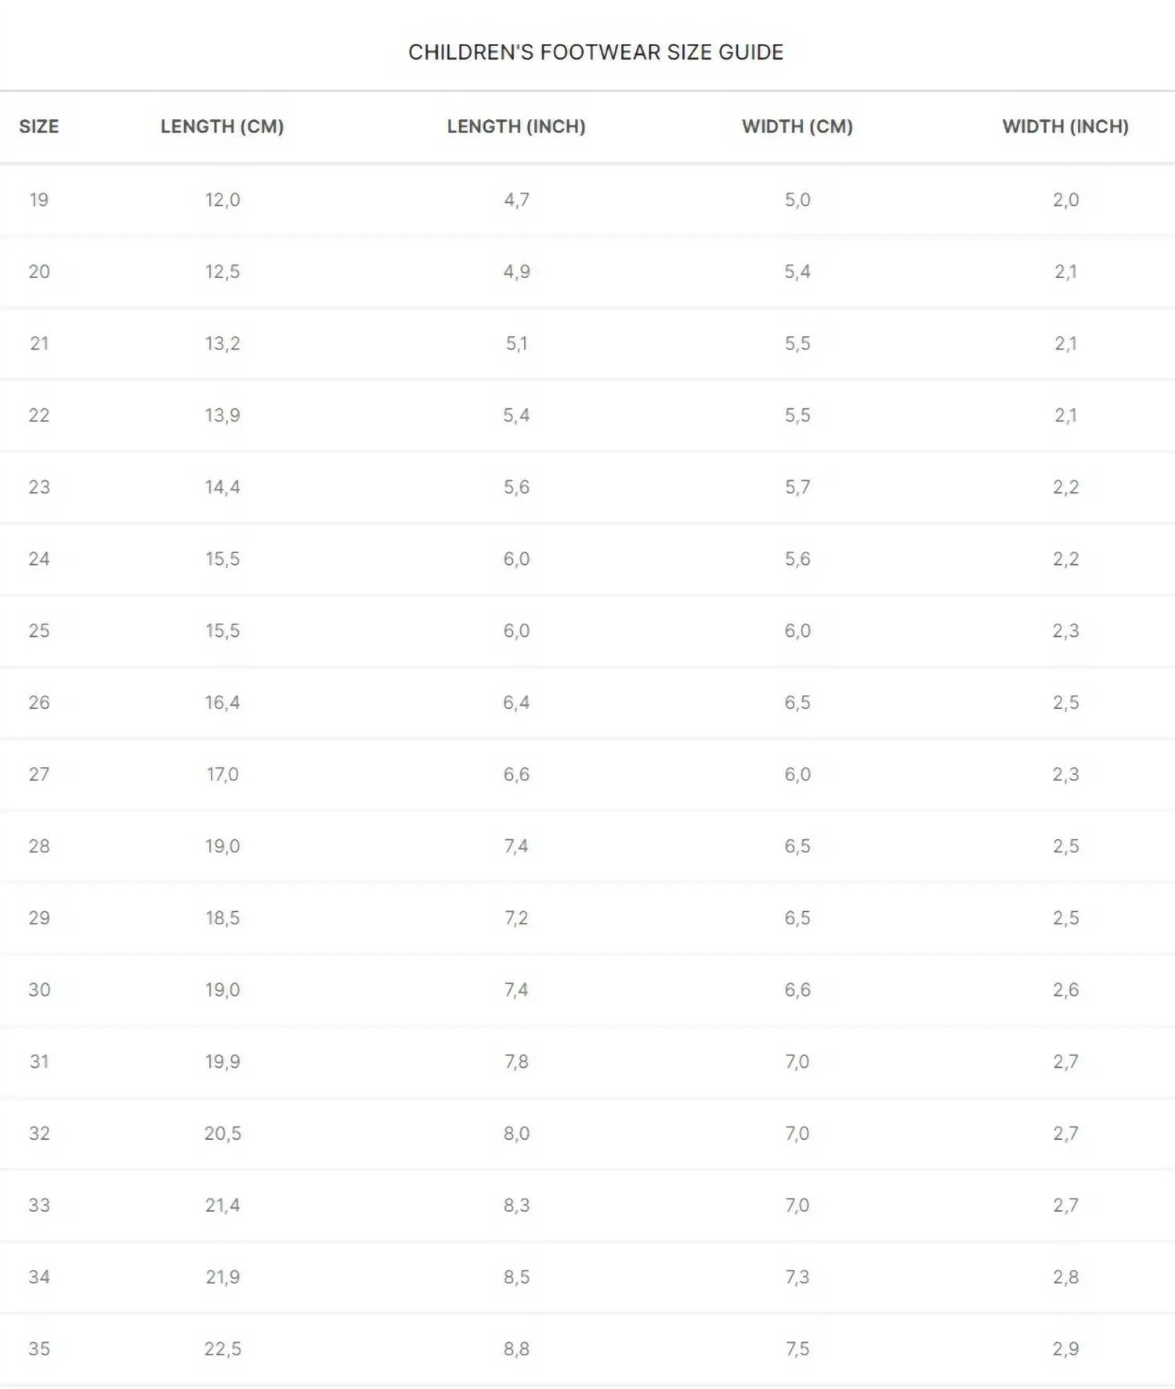Select size 19 in the table
The width and height of the screenshot is (1175, 1389).
(39, 200)
